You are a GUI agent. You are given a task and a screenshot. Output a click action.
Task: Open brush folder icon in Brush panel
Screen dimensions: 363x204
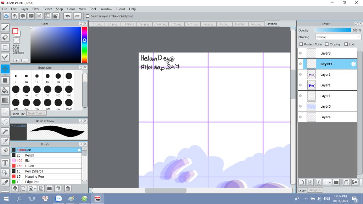coord(49,188)
